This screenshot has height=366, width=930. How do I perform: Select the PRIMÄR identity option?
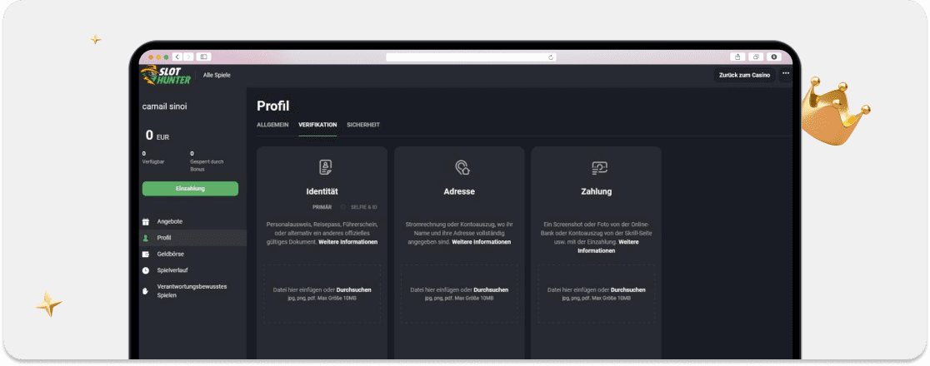322,206
